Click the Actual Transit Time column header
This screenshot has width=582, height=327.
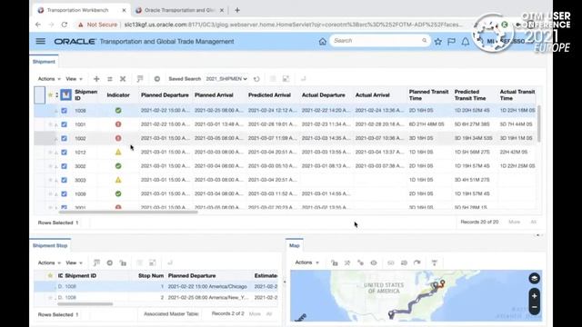pyautogui.click(x=517, y=94)
